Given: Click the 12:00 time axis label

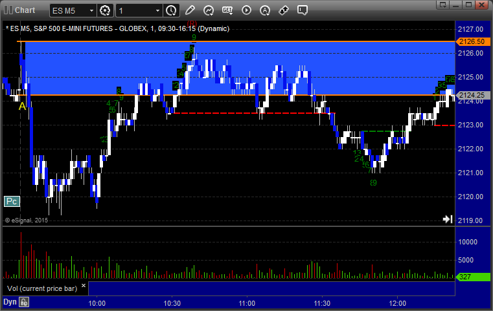Looking at the screenshot, I should [x=397, y=303].
